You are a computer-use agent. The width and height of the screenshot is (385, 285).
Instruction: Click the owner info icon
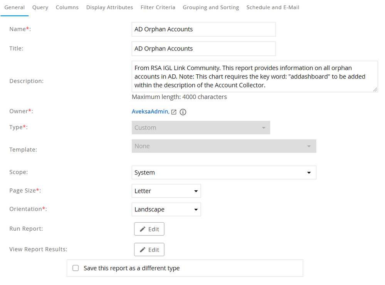click(x=183, y=112)
